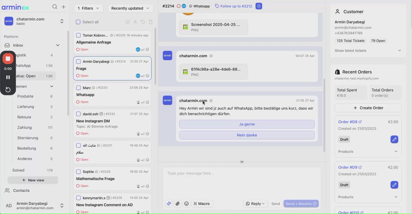Image resolution: width=412 pixels, height=214 pixels.
Task: Edit Order #D8 with the pencil icon
Action: pyautogui.click(x=394, y=139)
